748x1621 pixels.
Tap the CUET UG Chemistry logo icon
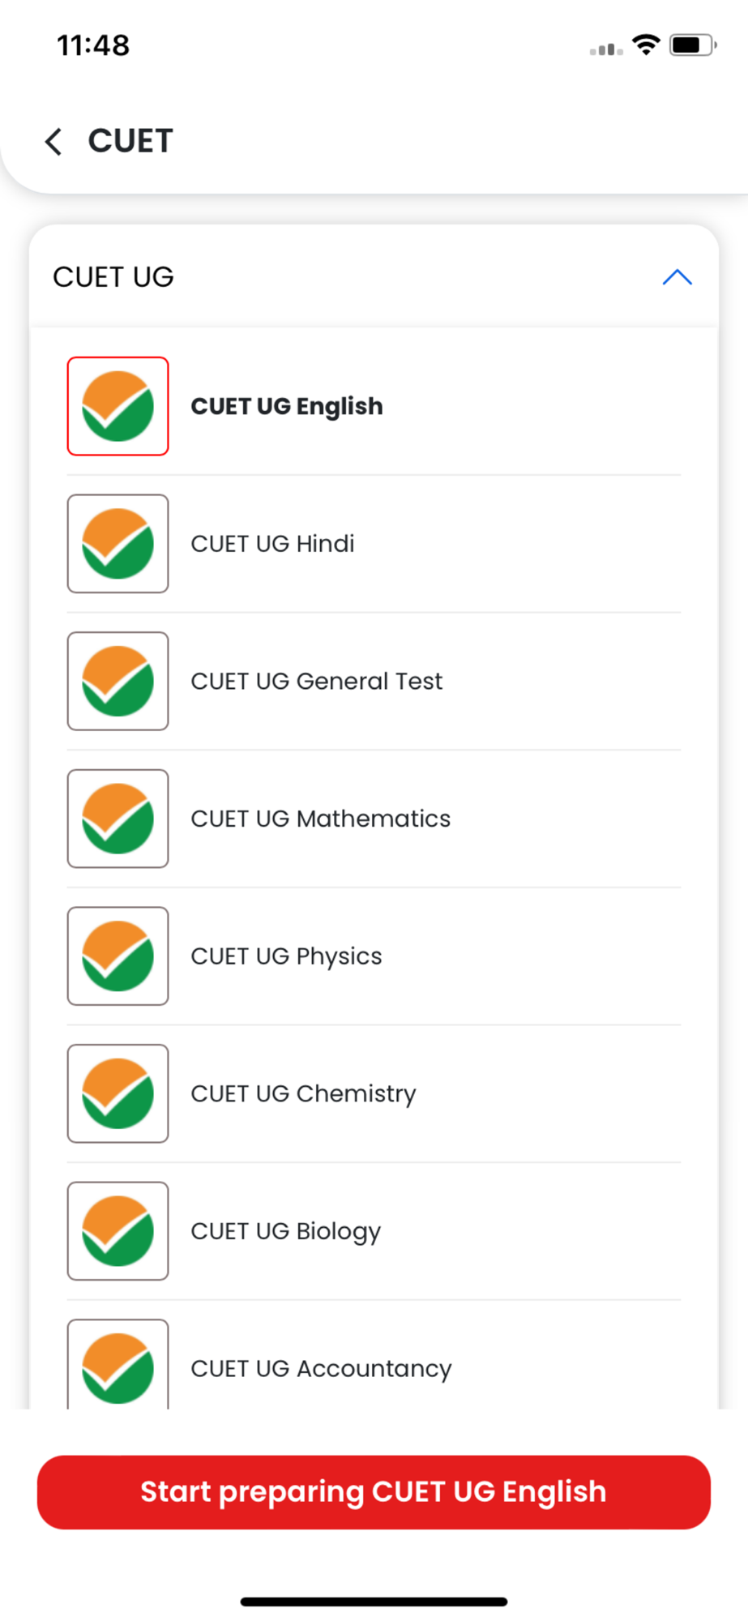[118, 1093]
